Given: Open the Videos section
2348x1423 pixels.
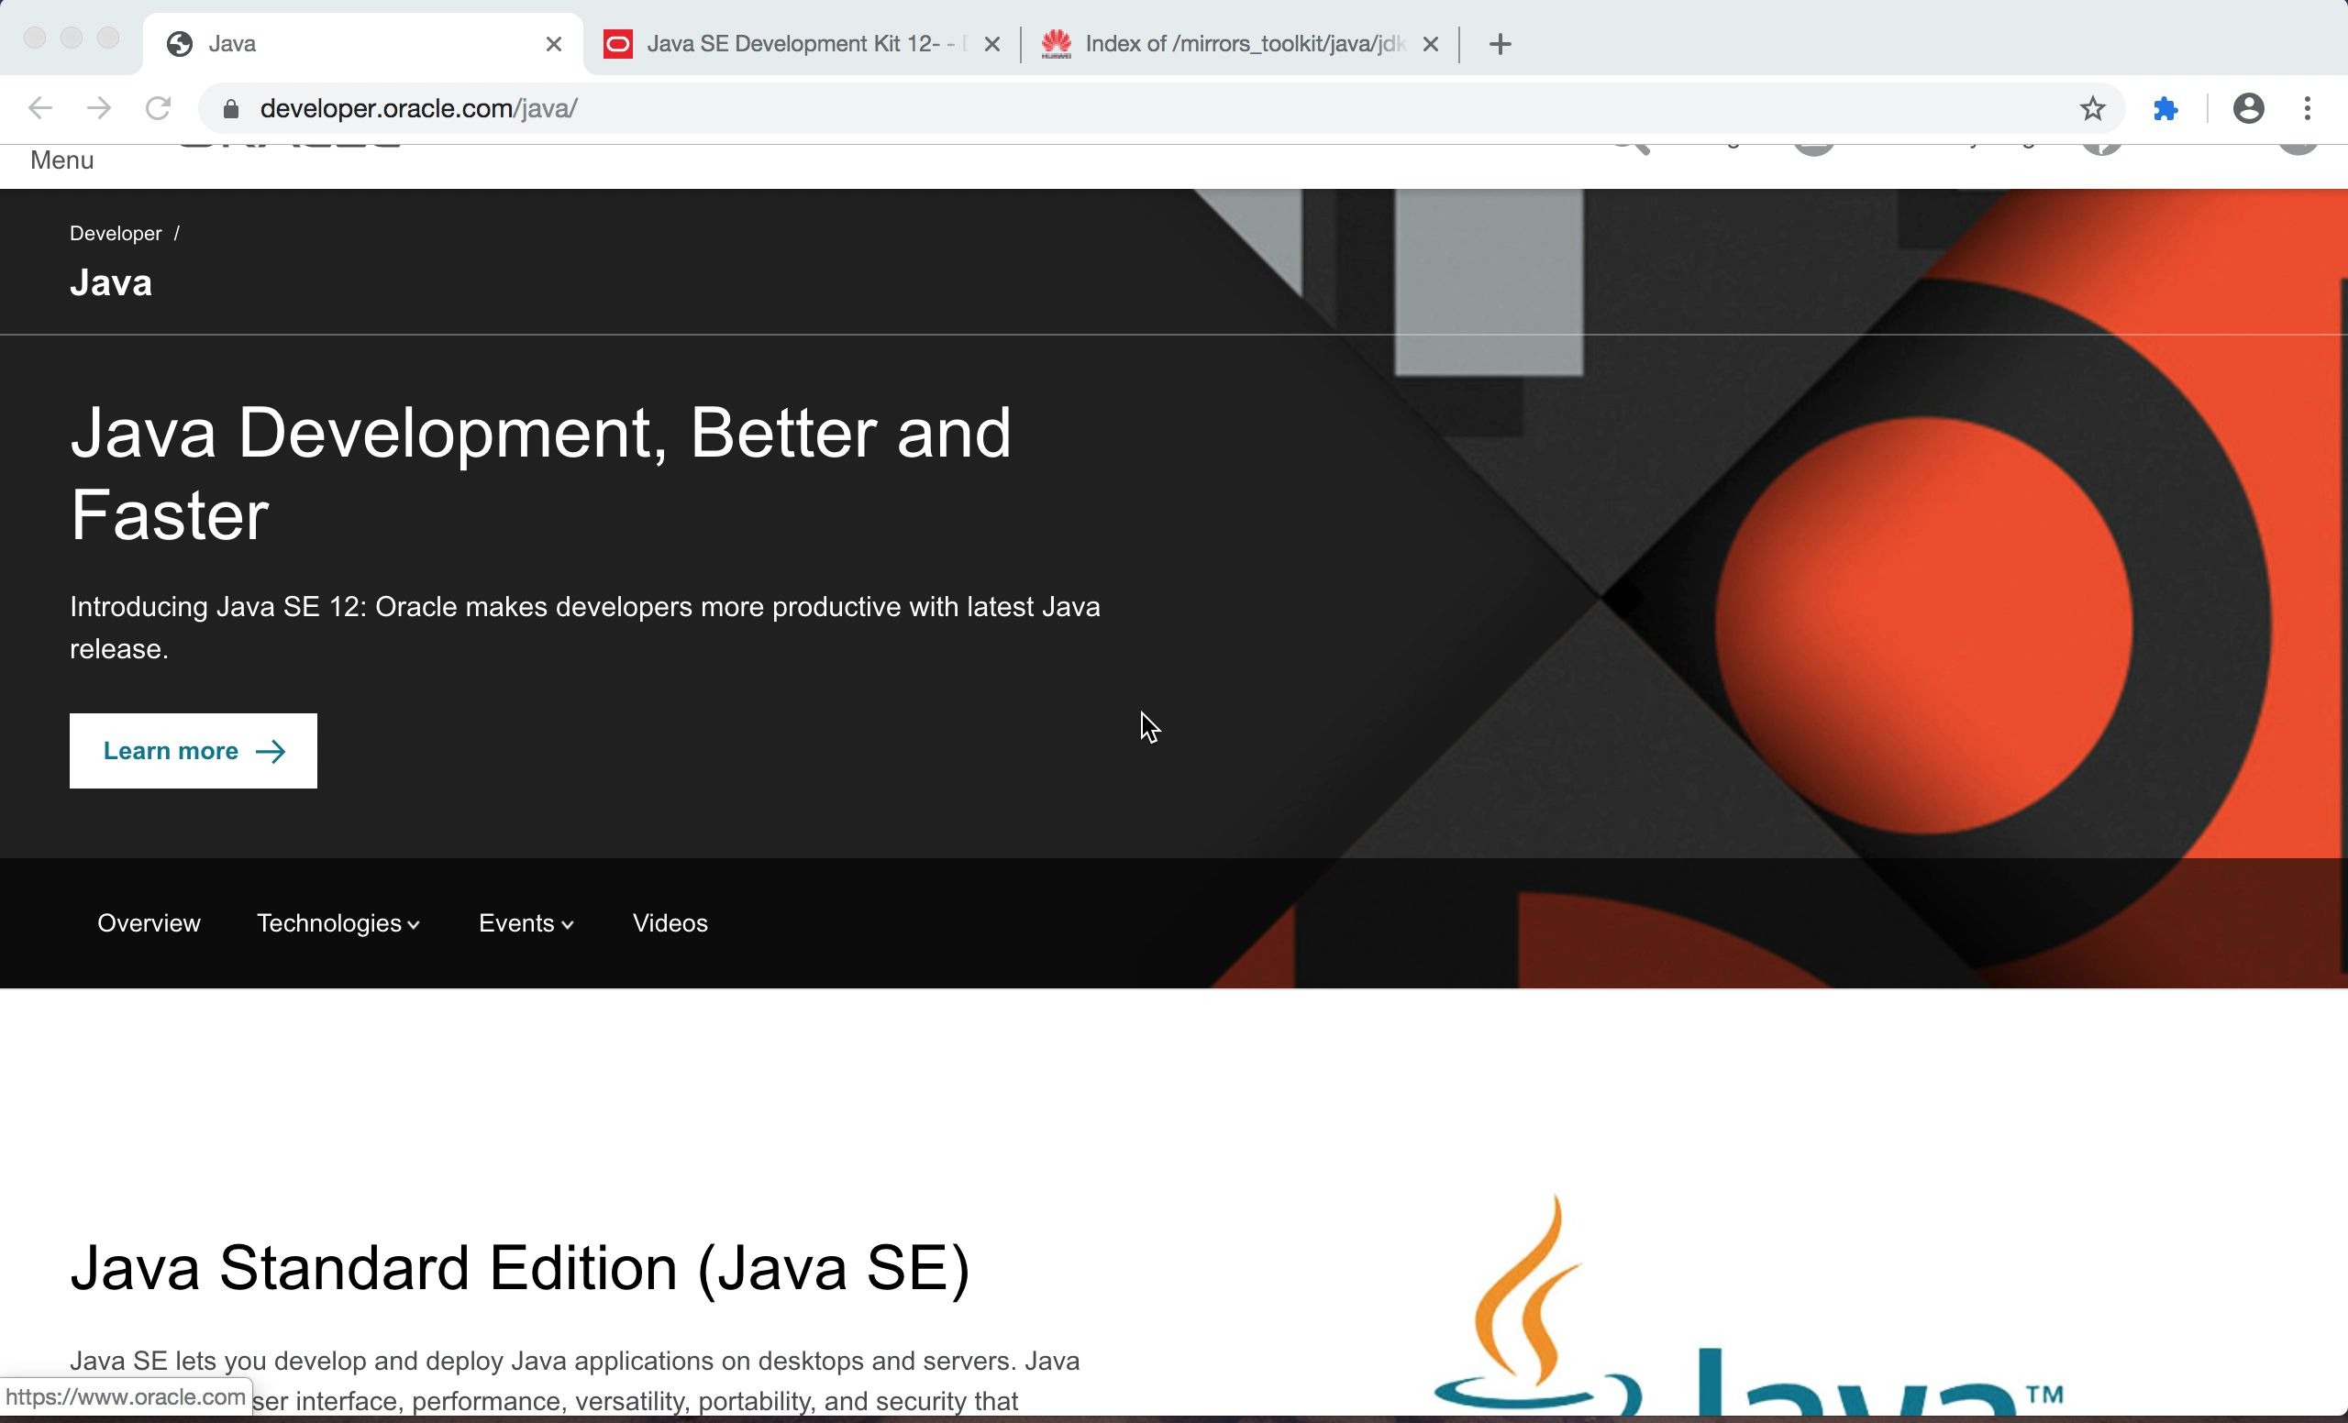Looking at the screenshot, I should pyautogui.click(x=670, y=923).
